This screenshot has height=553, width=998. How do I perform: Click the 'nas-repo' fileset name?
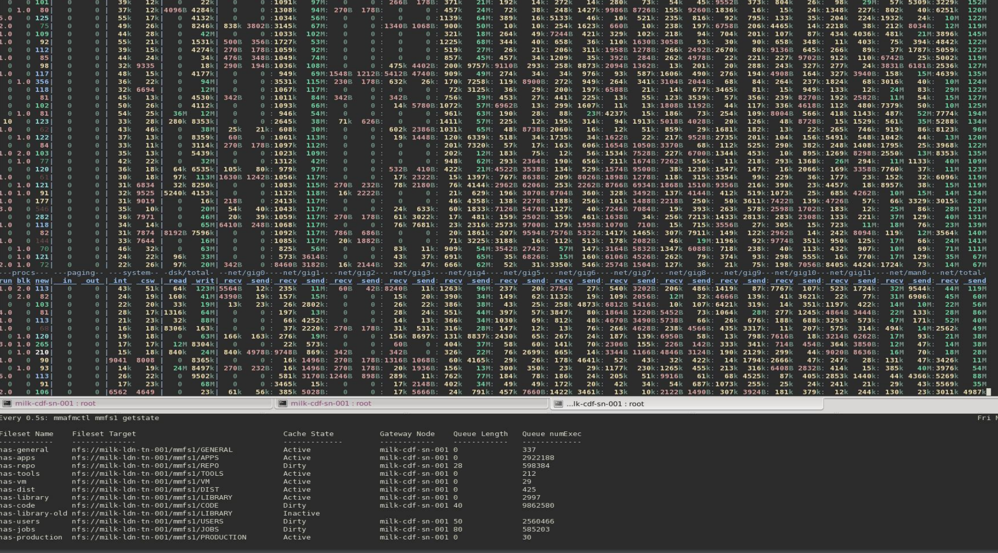[17, 466]
